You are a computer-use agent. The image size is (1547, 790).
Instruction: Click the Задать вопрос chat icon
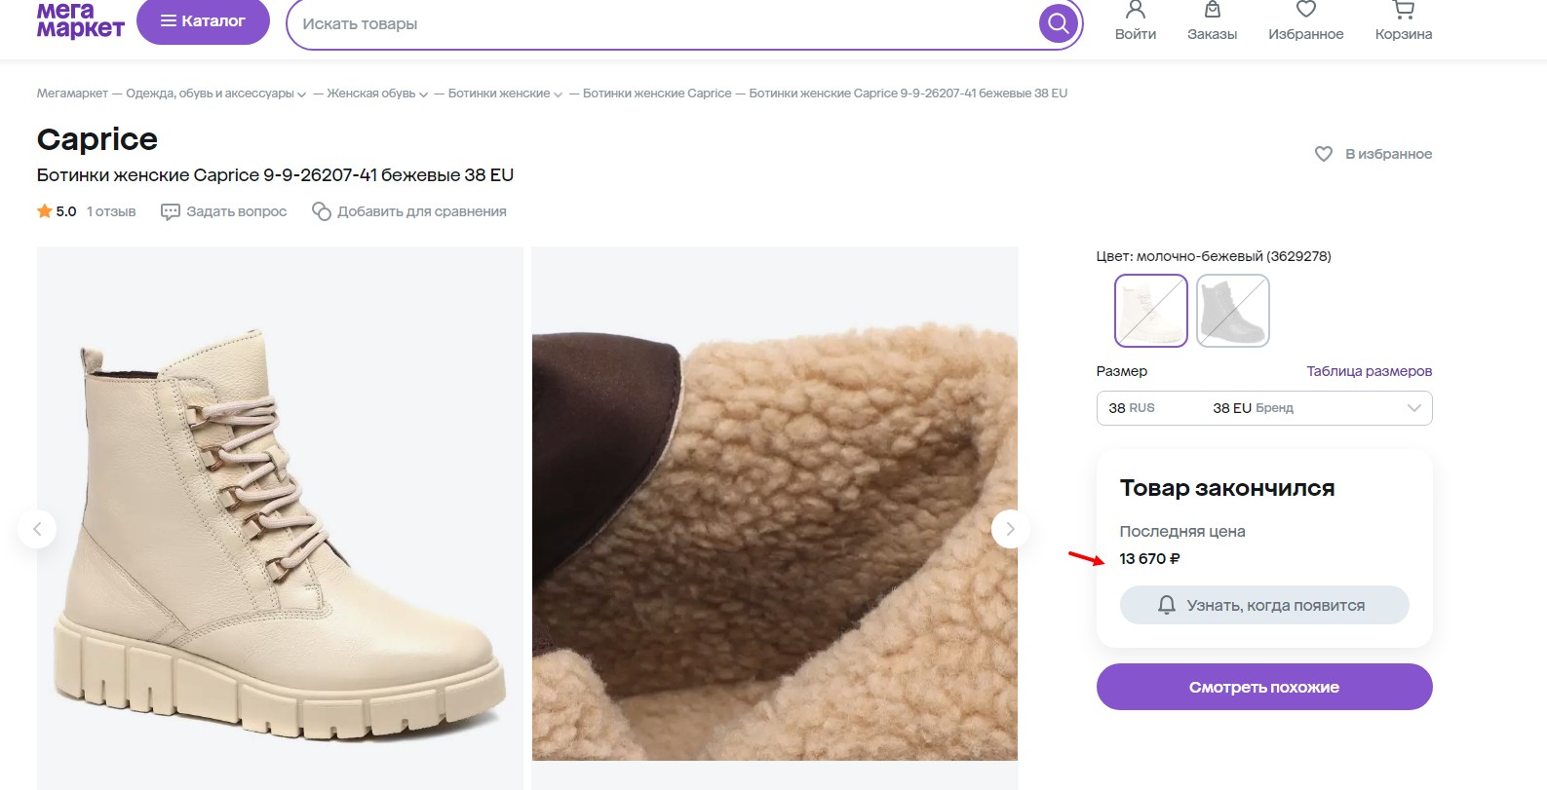171,211
